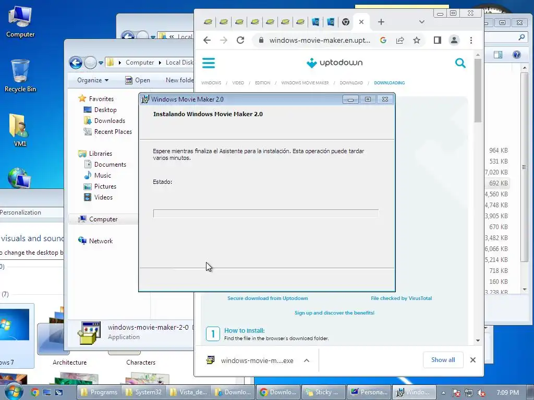Switch to Sticky Notes taskbar button
Viewport: 534px width, 400px height.
coord(323,392)
